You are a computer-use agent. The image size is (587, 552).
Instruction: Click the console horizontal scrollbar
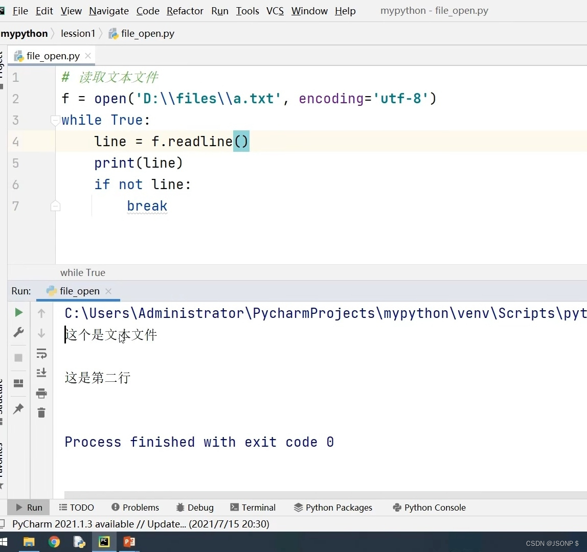pos(325,495)
